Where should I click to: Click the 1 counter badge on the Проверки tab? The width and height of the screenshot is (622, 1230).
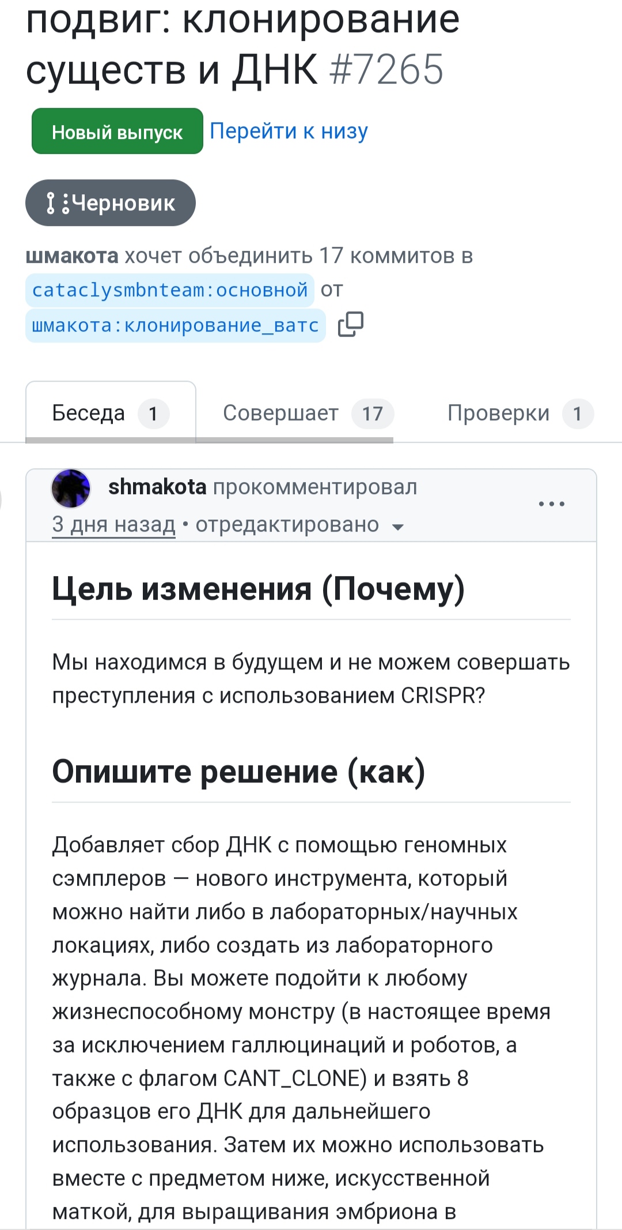(x=577, y=414)
